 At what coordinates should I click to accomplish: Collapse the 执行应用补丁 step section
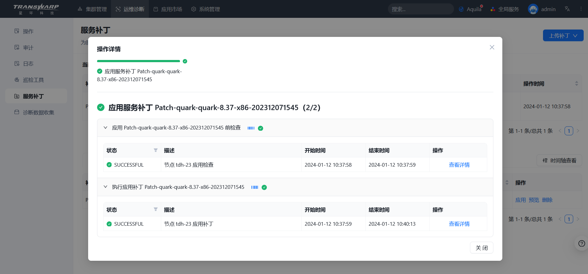coord(105,187)
